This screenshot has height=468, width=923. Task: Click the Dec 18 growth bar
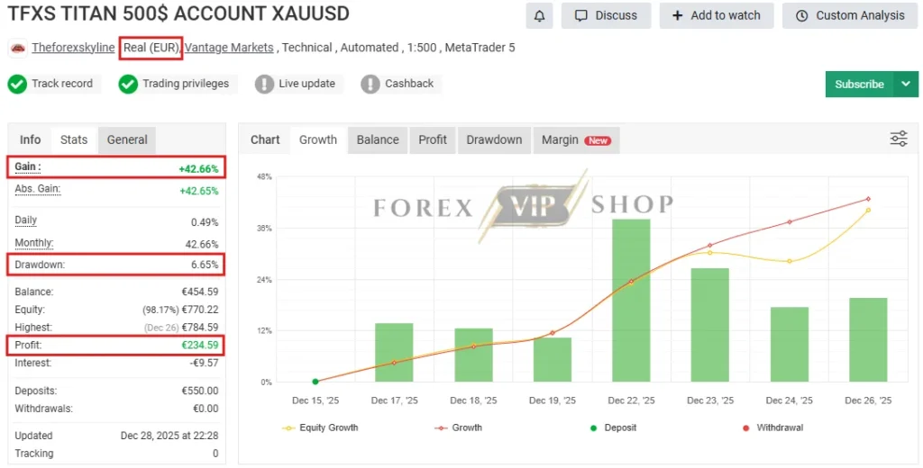(473, 355)
